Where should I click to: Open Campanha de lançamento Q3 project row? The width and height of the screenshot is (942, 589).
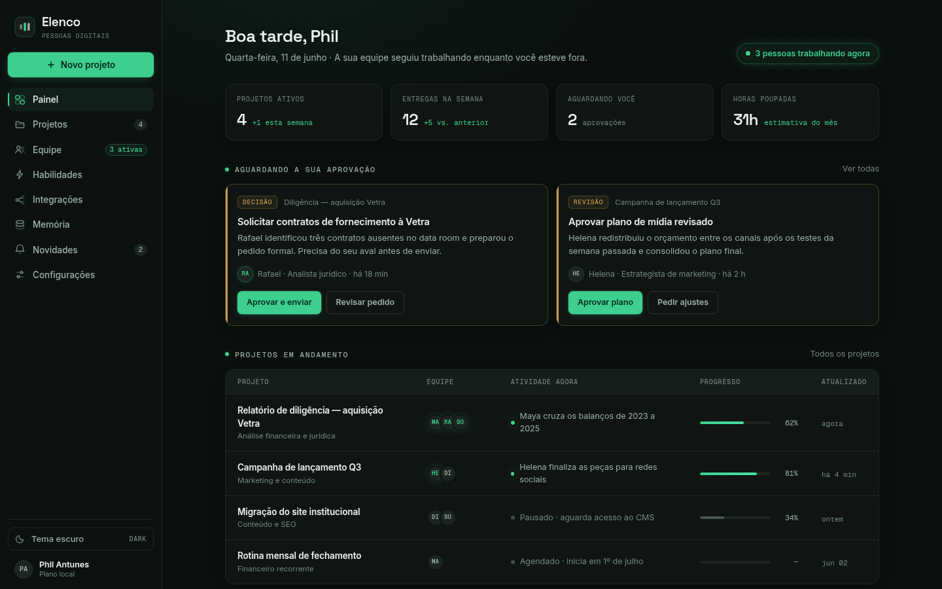point(552,474)
